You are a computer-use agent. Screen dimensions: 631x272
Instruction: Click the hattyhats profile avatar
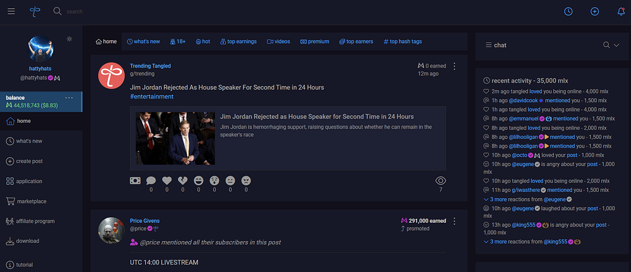pos(40,49)
